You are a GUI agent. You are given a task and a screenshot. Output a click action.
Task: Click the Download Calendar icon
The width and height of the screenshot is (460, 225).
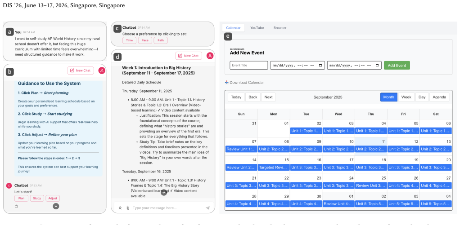click(x=226, y=83)
